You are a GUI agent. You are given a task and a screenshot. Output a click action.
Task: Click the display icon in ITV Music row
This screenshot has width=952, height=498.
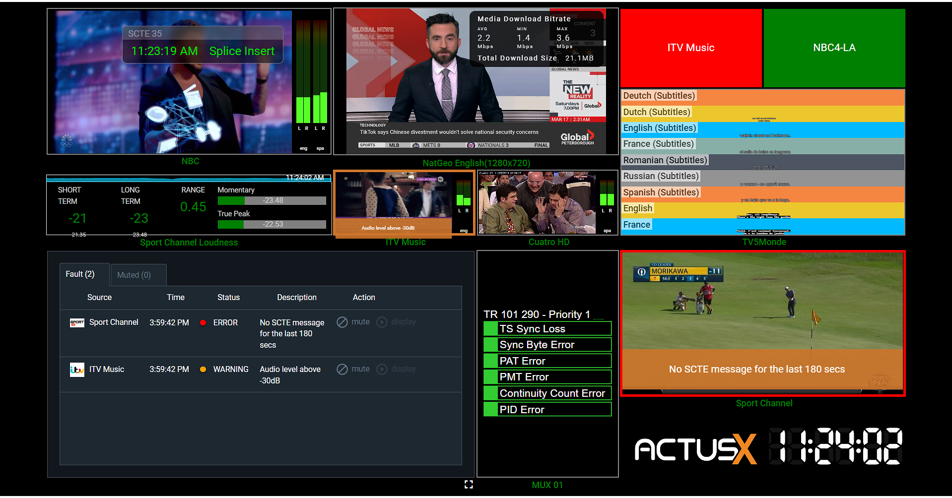point(382,369)
